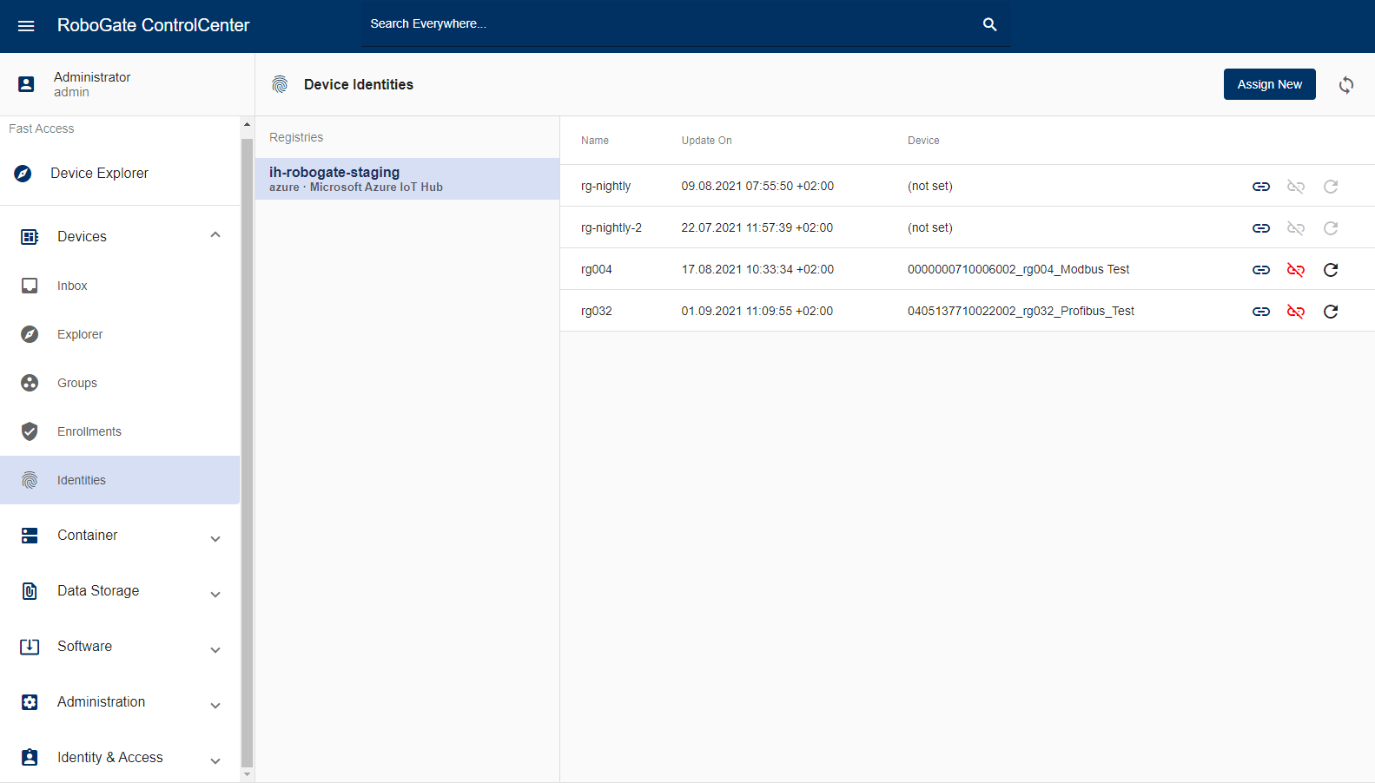
Task: Unlink device from rg004 identity
Action: pyautogui.click(x=1296, y=270)
